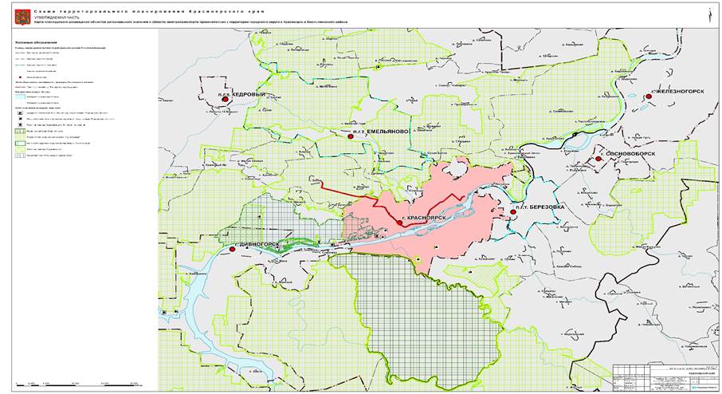Click the Krasnoyarsk Krai coat of arms
Screen dimensions: 722x394
[x=22, y=17]
